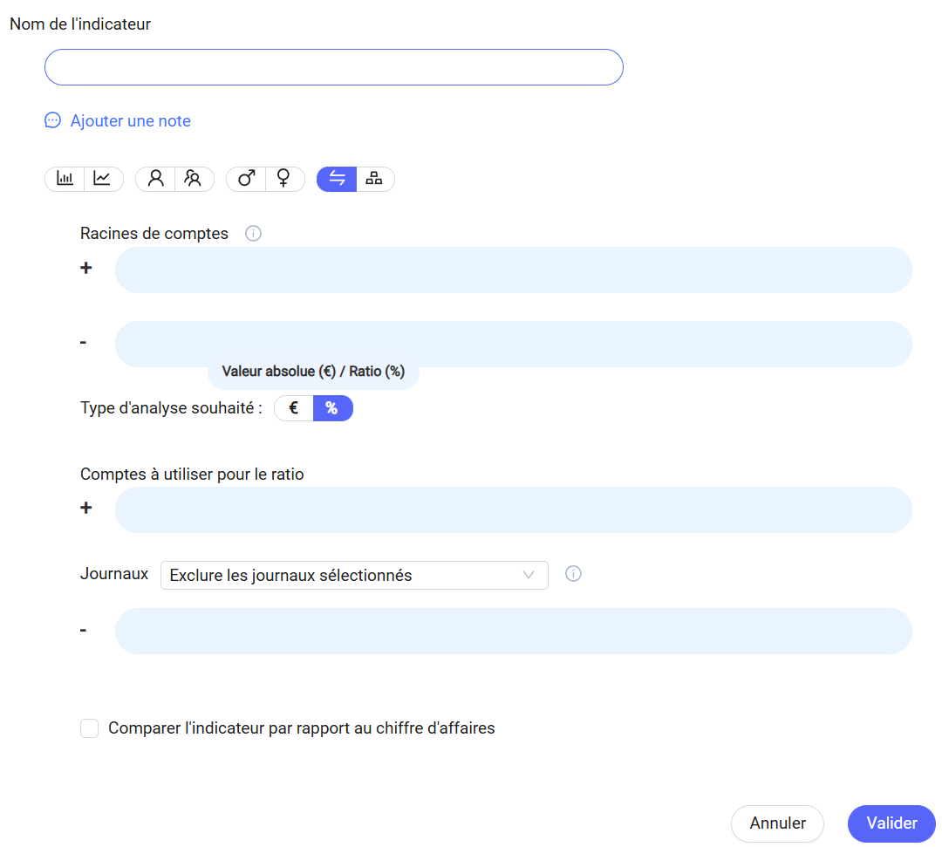The image size is (942, 847).
Task: Click the stacked blocks hierarchy icon
Action: (375, 179)
